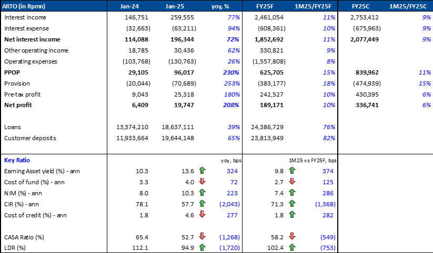This screenshot has width=433, height=253.
Task: Select the 'FY25F' column header
Action: 265,6
